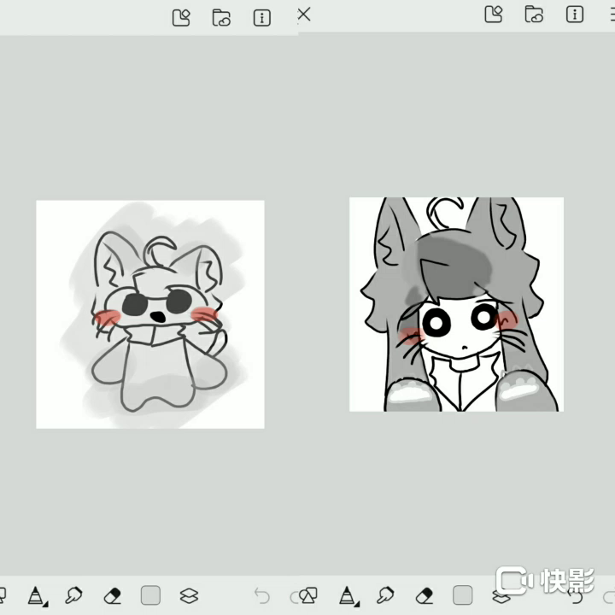The height and width of the screenshot is (615, 615).
Task: Open left color swatch picker
Action: pos(150,595)
